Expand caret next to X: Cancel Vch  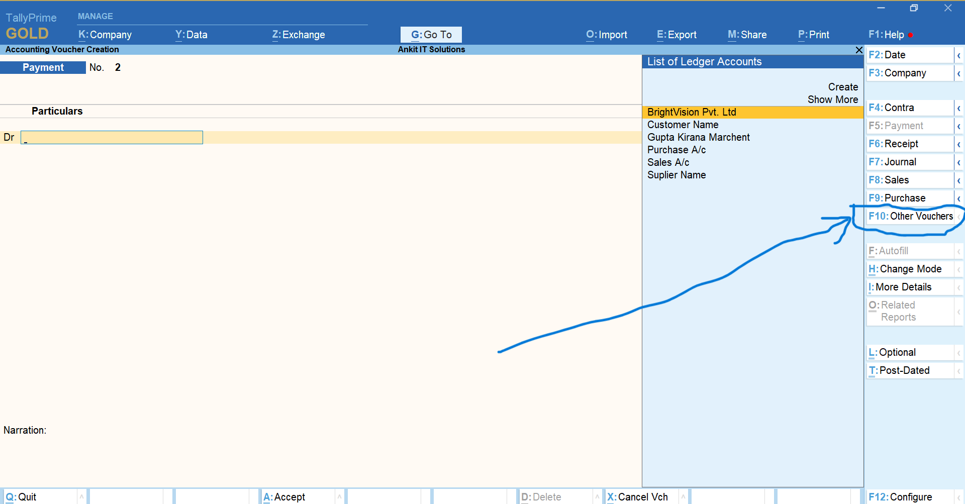684,496
